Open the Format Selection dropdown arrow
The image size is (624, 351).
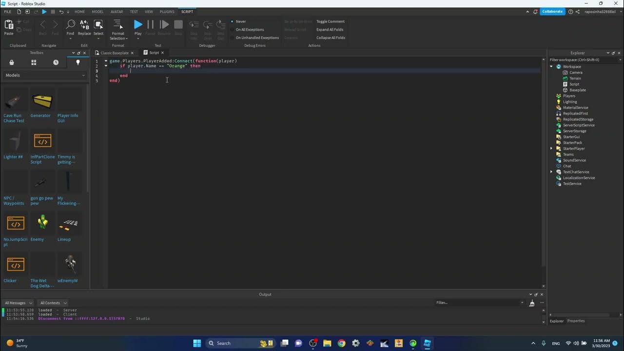pyautogui.click(x=127, y=39)
